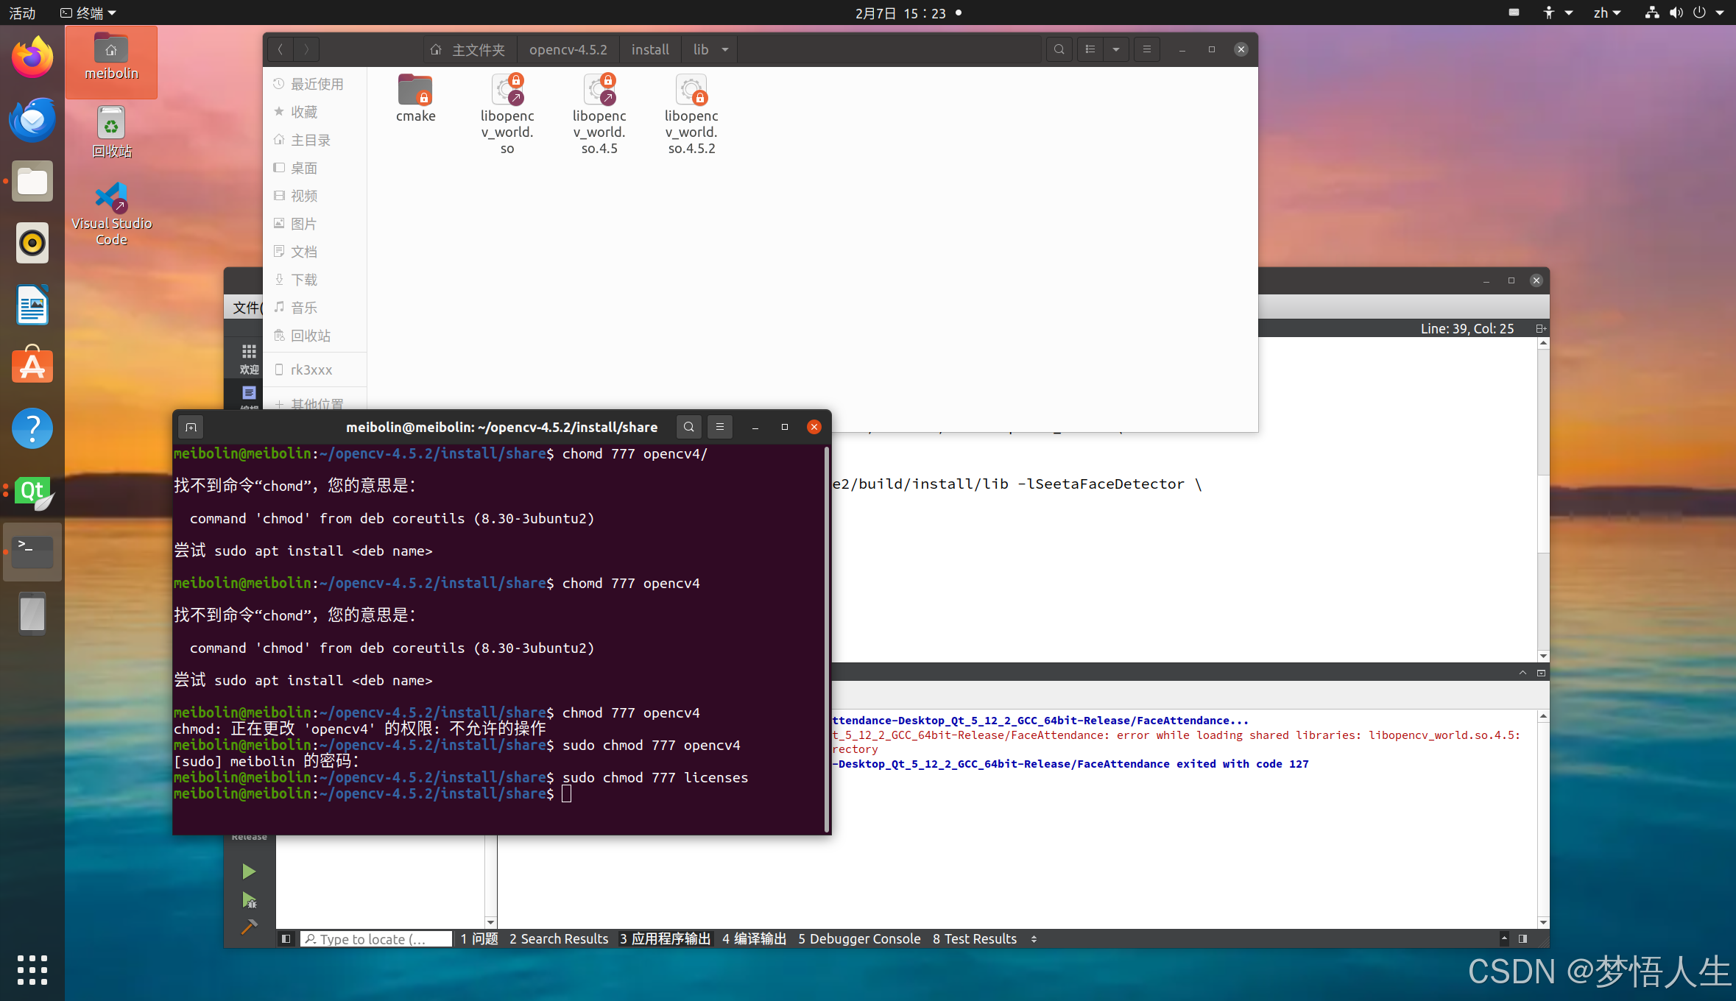Click the Qt Creator build hammer icon
Viewport: 1736px width, 1001px height.
[x=249, y=927]
